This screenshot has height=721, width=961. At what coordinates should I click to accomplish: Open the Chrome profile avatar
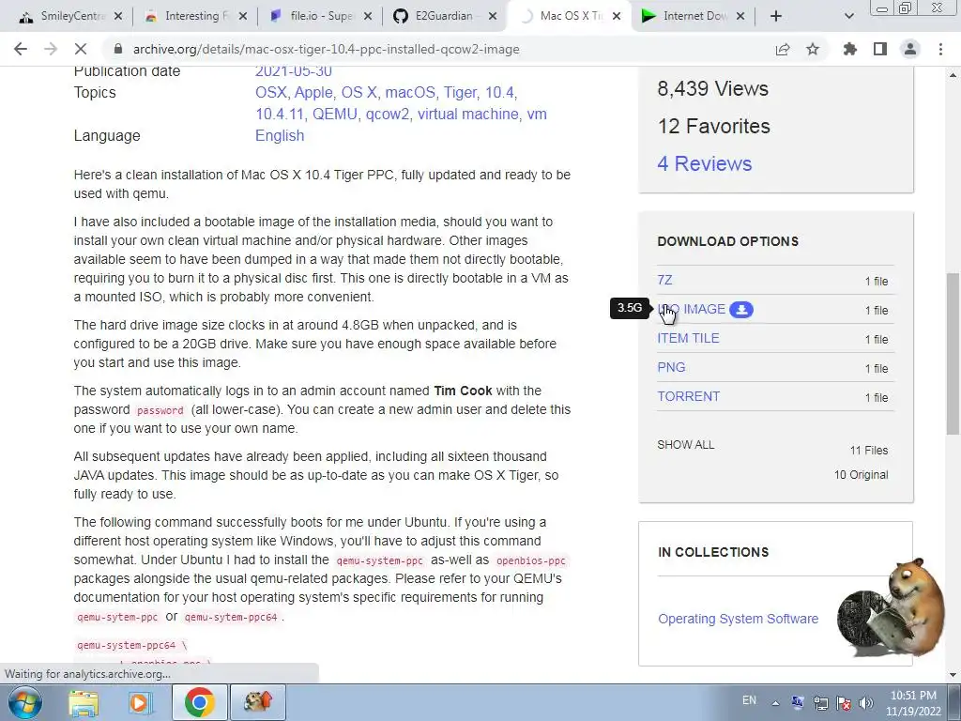point(910,49)
